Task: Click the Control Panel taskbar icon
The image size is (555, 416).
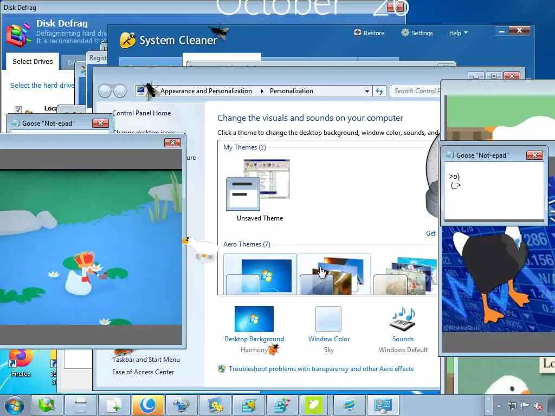Action: [x=383, y=405]
